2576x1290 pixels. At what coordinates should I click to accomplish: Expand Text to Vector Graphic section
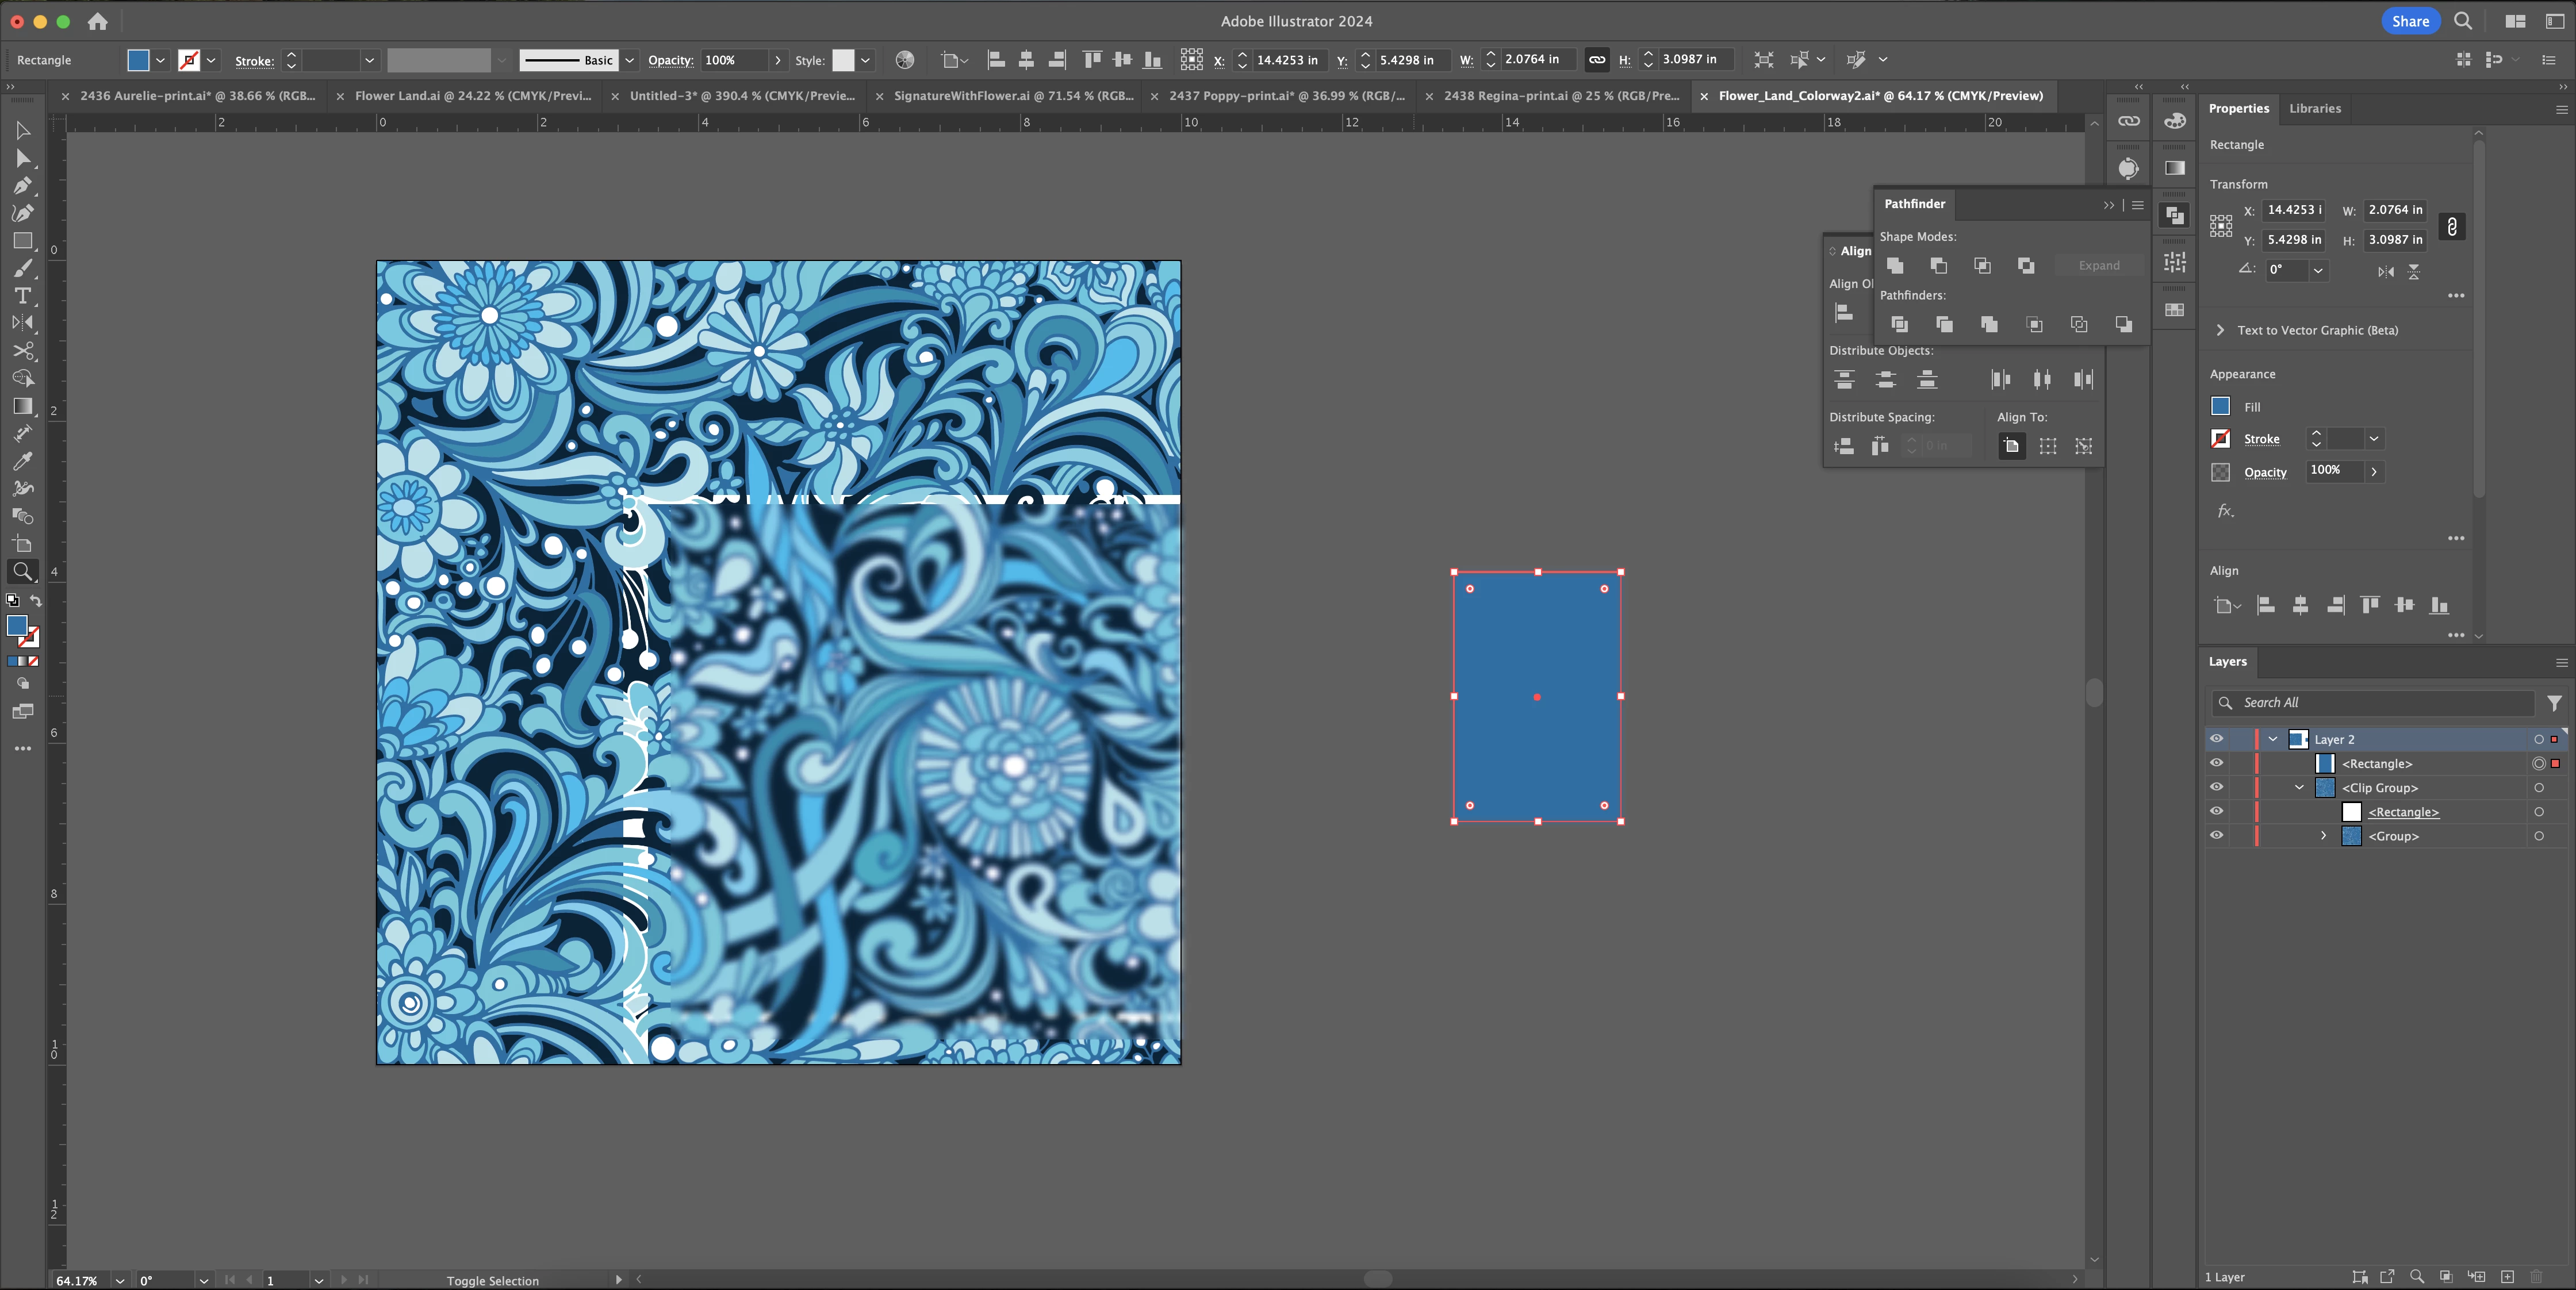tap(2220, 330)
